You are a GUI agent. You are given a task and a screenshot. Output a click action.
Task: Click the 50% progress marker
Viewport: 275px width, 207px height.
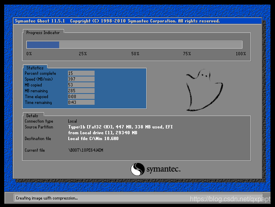[x=135, y=54]
